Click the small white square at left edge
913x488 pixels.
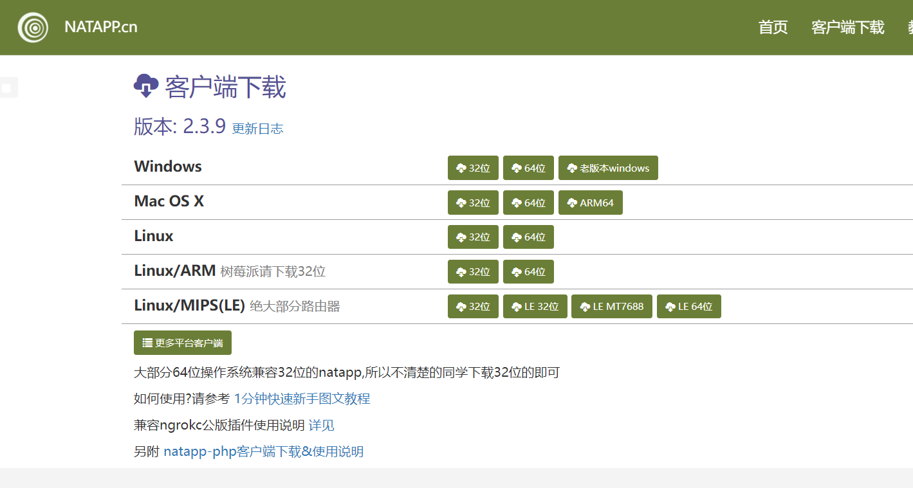(6, 88)
